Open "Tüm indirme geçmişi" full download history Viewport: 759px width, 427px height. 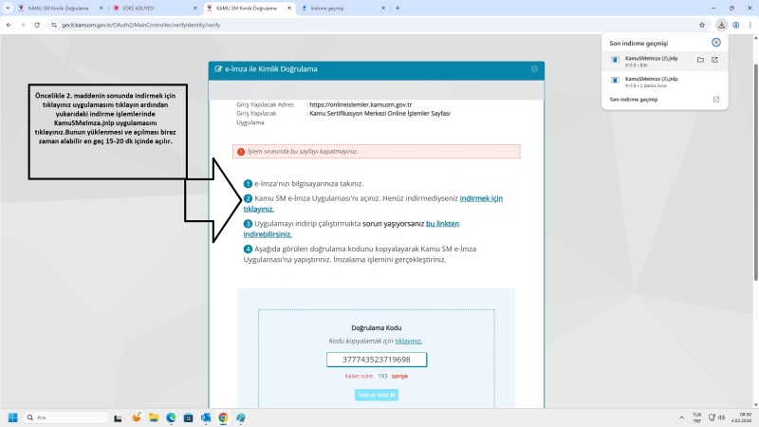click(633, 99)
